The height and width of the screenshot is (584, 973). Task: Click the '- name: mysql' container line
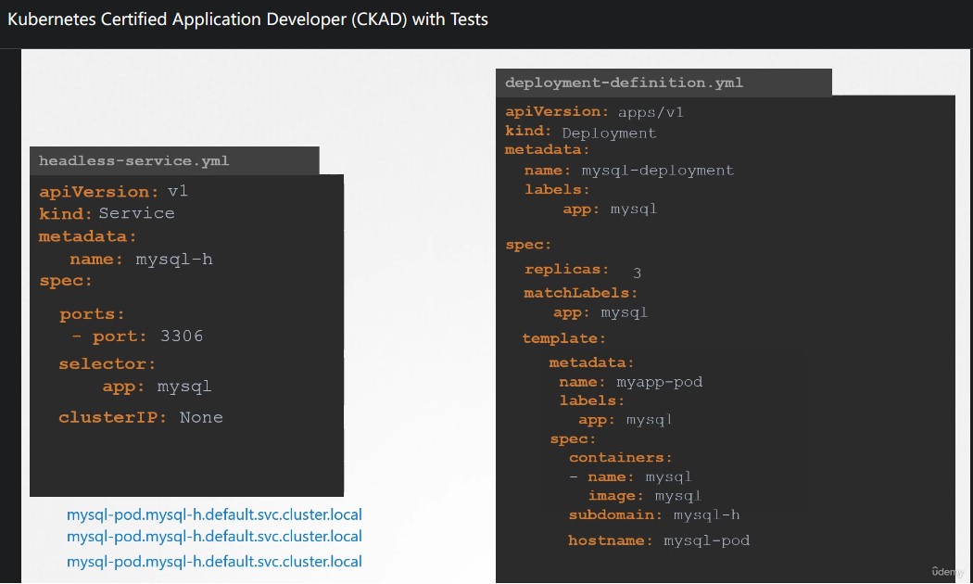click(630, 477)
